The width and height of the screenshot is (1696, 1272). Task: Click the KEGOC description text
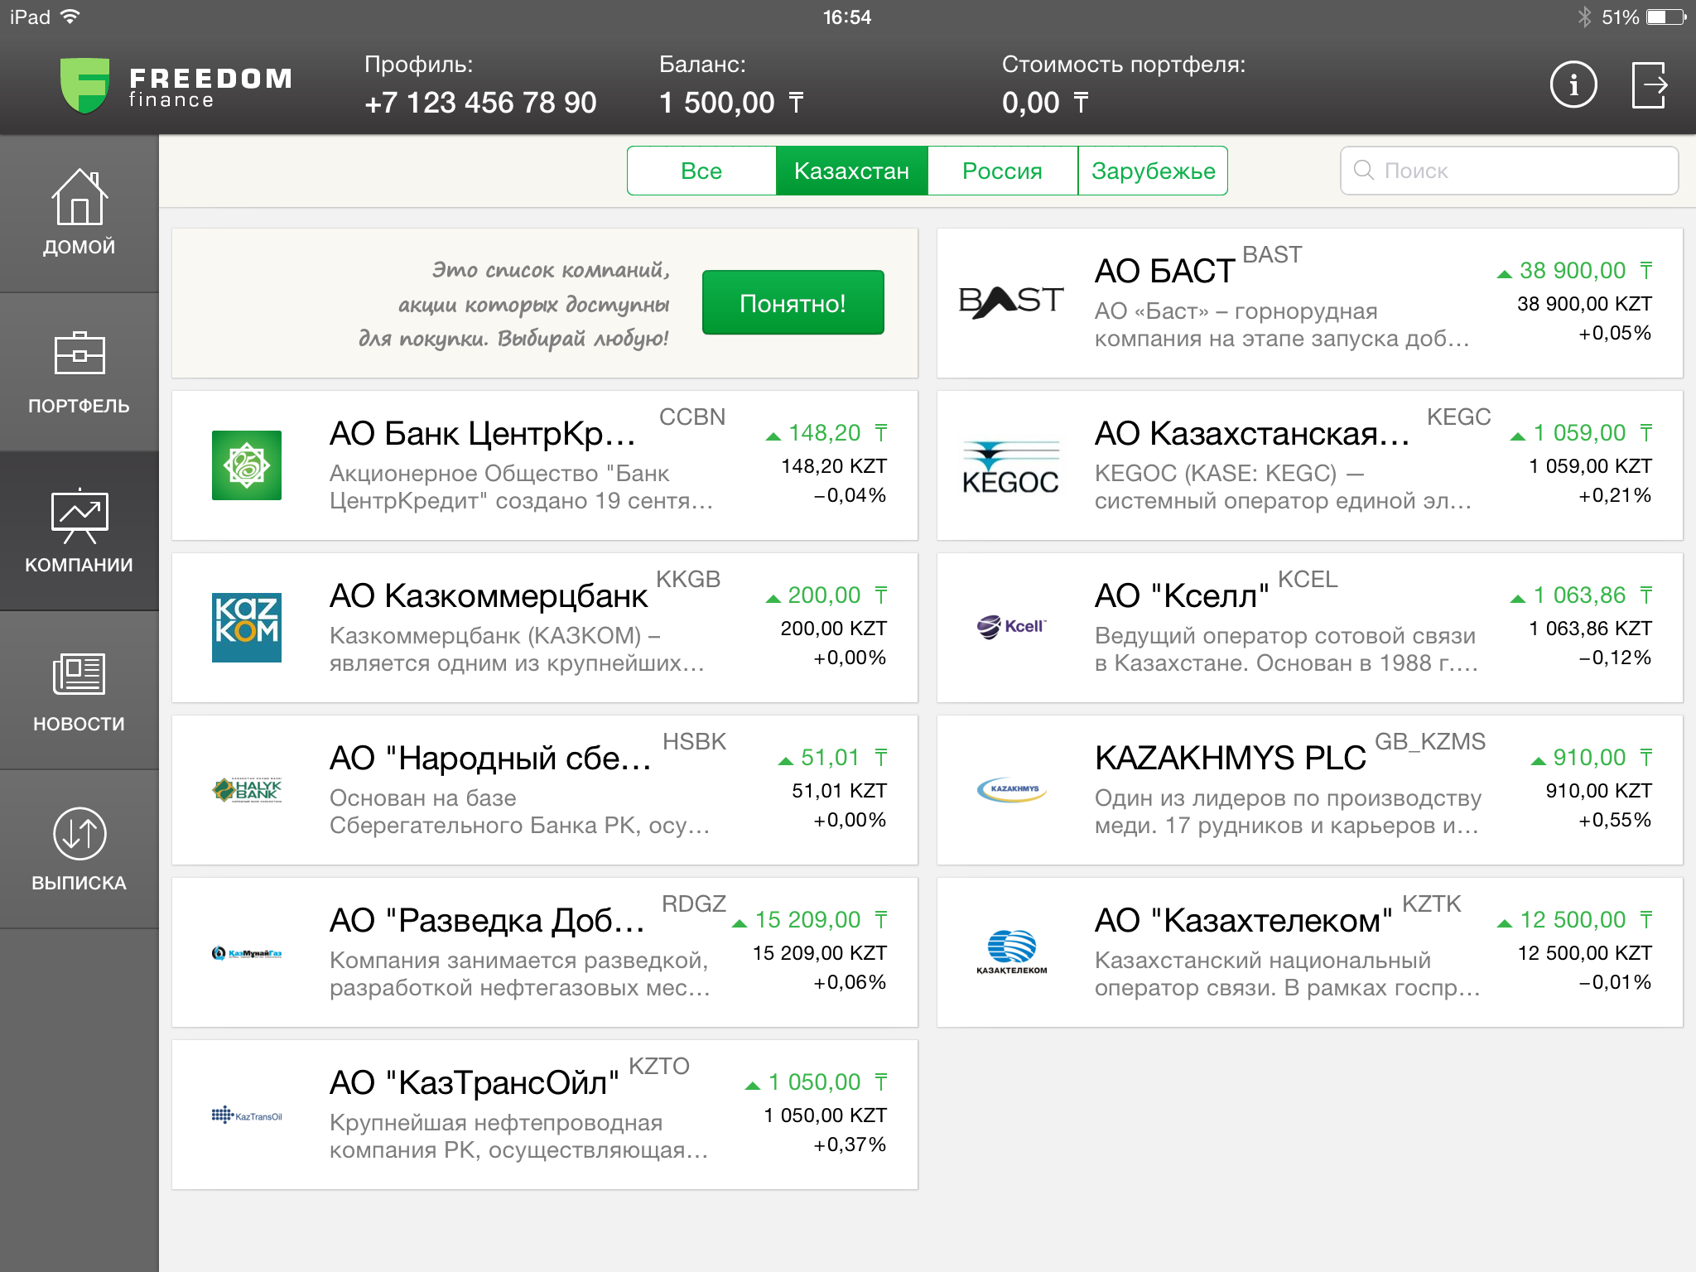[1284, 487]
